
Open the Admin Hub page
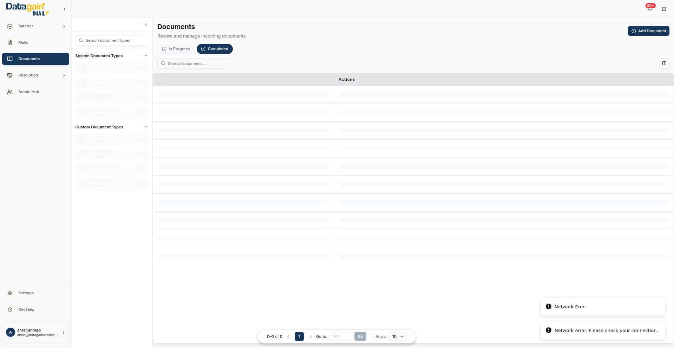28,92
